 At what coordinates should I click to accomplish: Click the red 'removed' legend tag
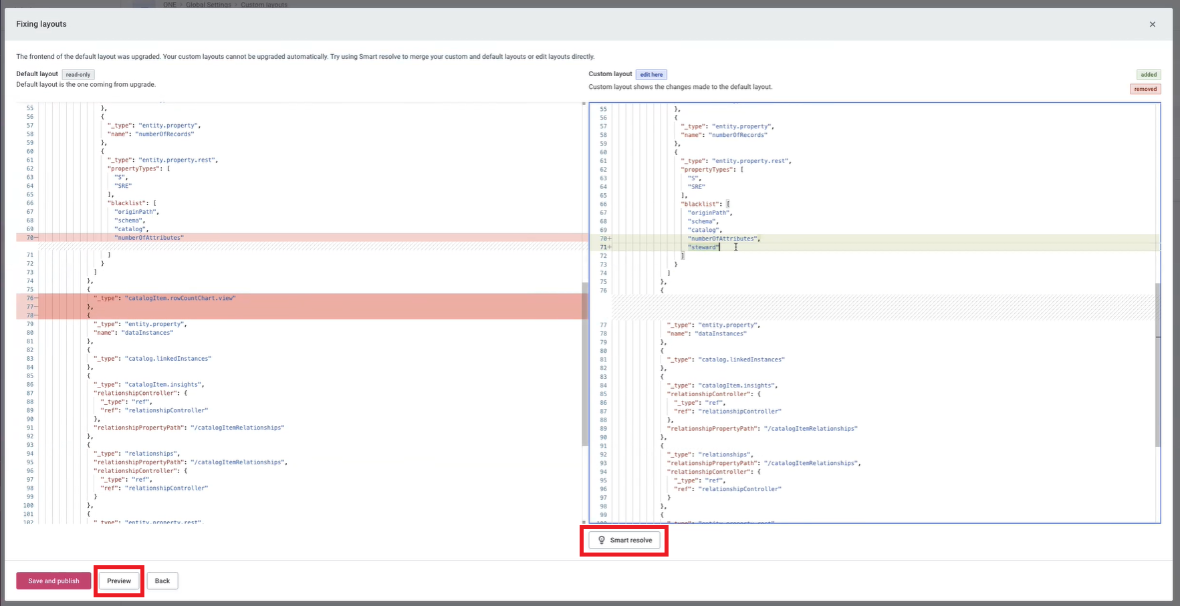1145,89
